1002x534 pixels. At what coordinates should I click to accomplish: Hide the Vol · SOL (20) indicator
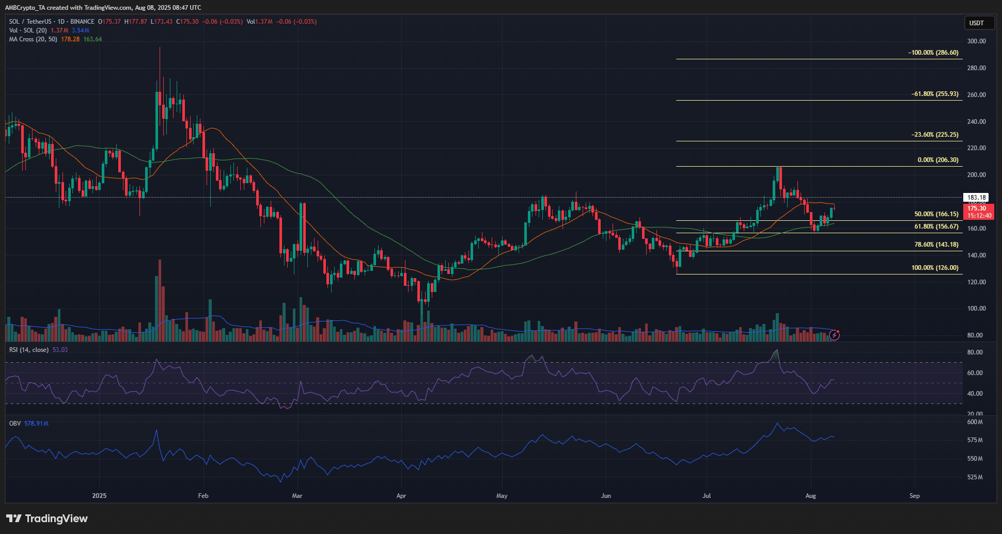click(27, 30)
